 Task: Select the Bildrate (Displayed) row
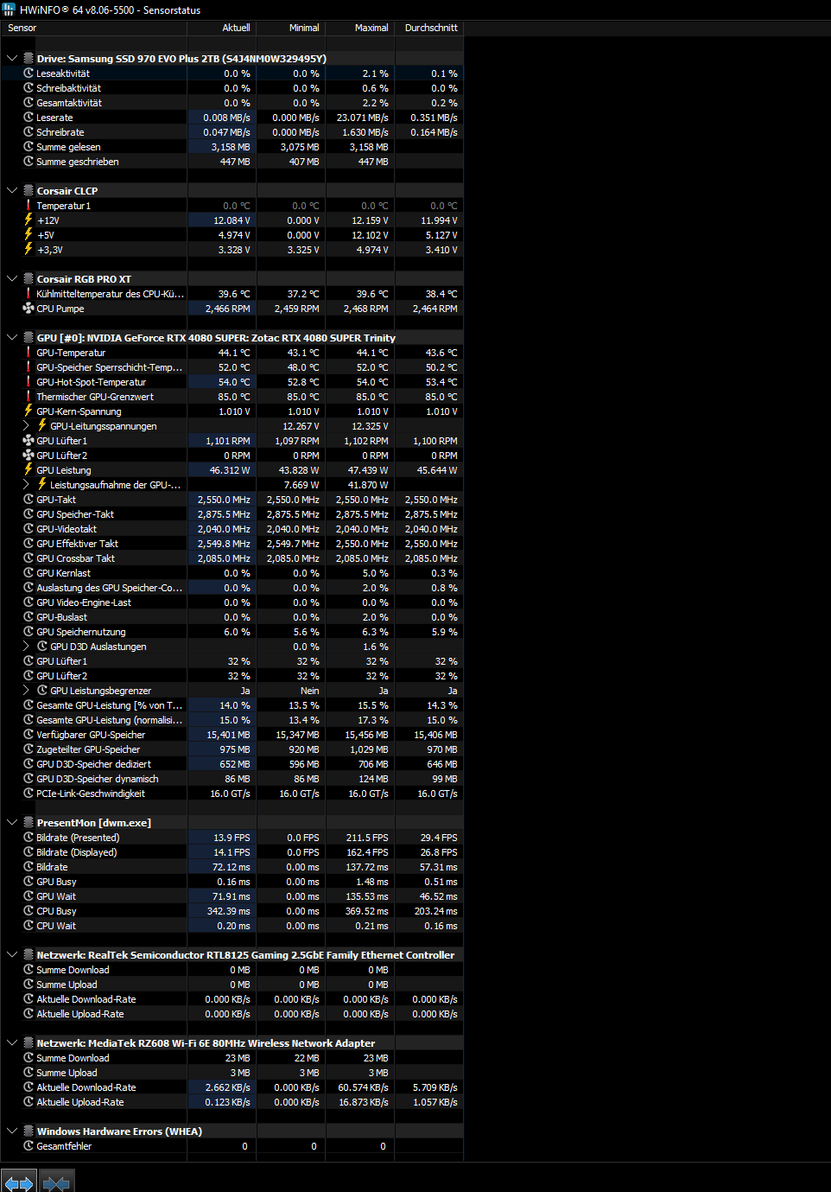[232, 852]
